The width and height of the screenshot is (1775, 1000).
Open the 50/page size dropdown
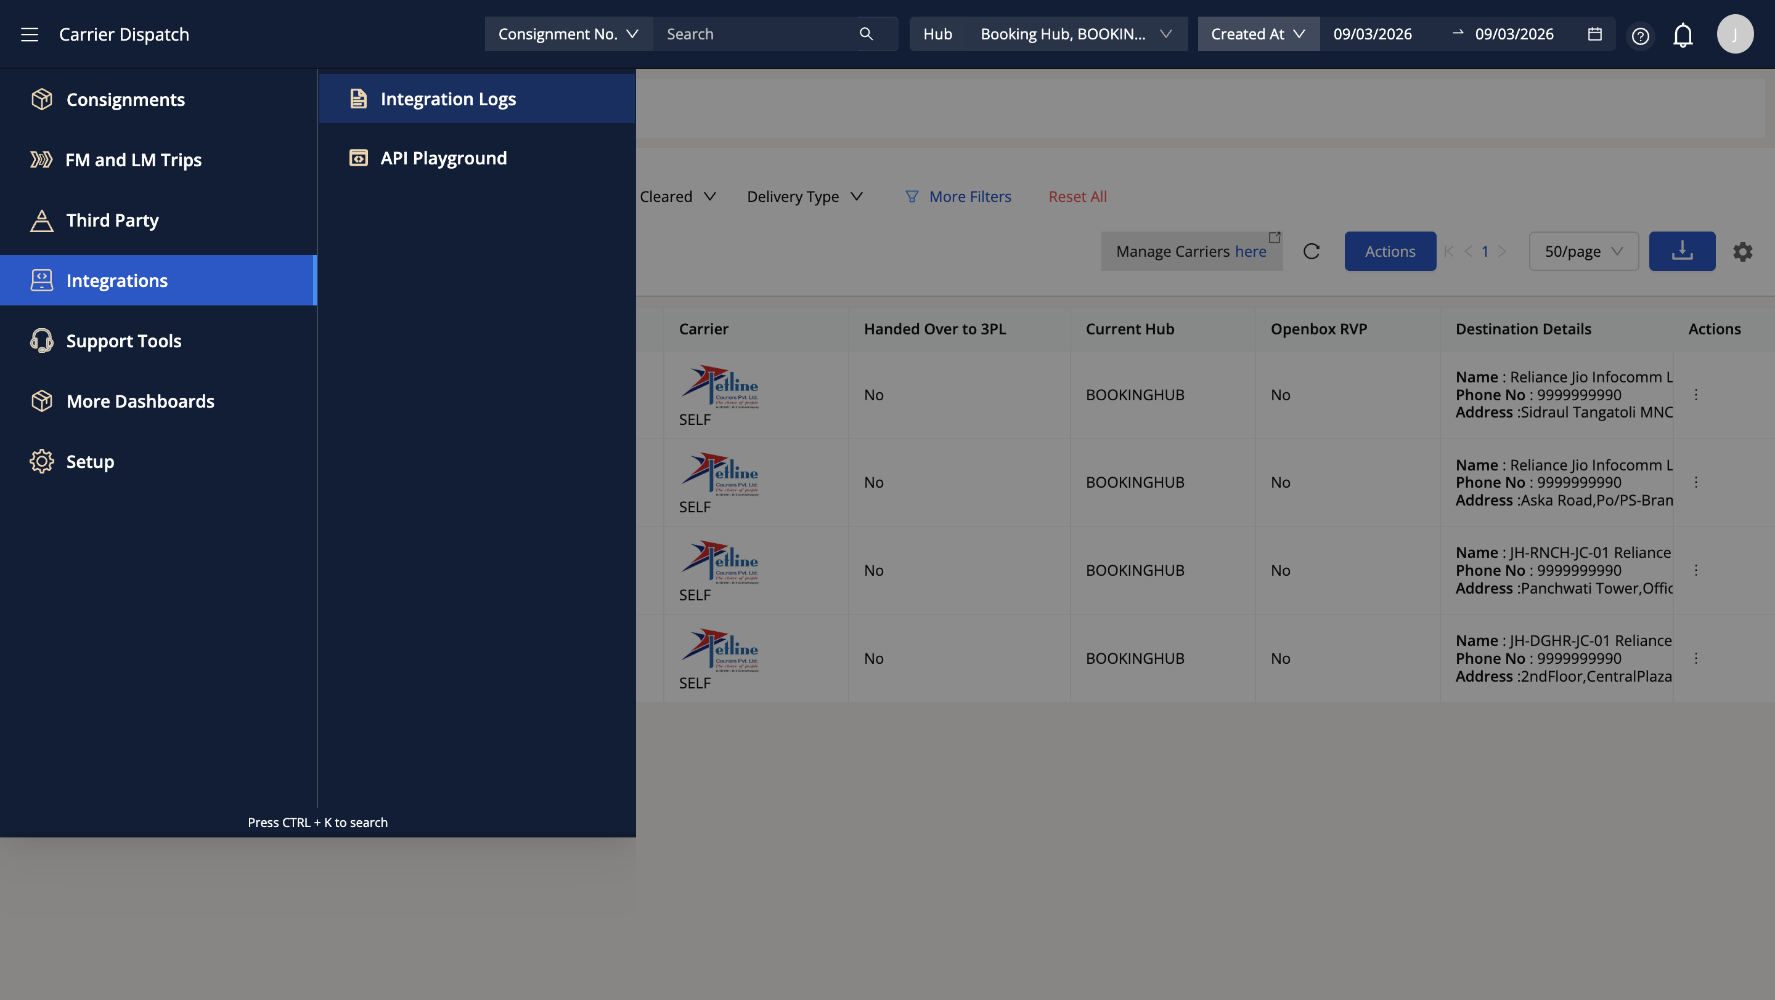(x=1583, y=251)
